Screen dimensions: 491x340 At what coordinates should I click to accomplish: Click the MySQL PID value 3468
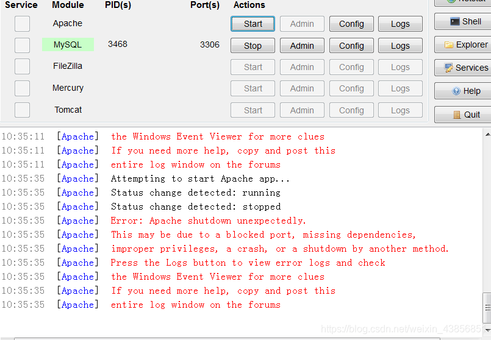pyautogui.click(x=118, y=44)
